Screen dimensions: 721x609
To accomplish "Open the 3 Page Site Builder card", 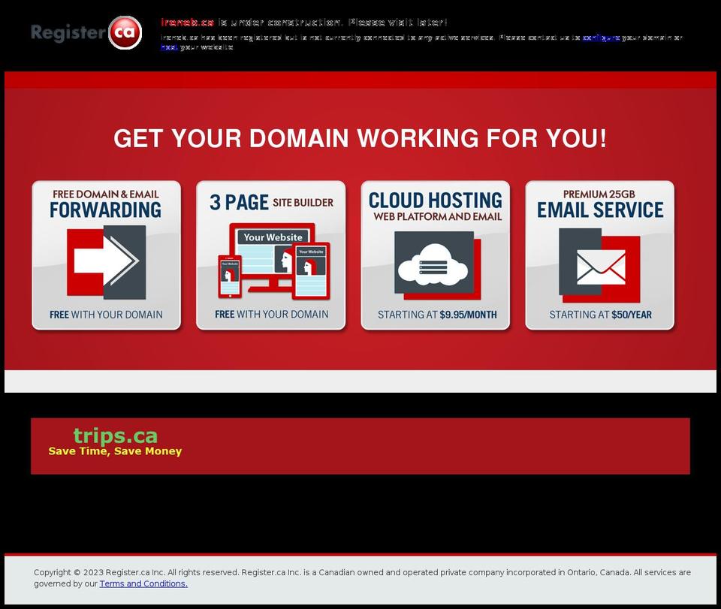I will click(x=271, y=255).
